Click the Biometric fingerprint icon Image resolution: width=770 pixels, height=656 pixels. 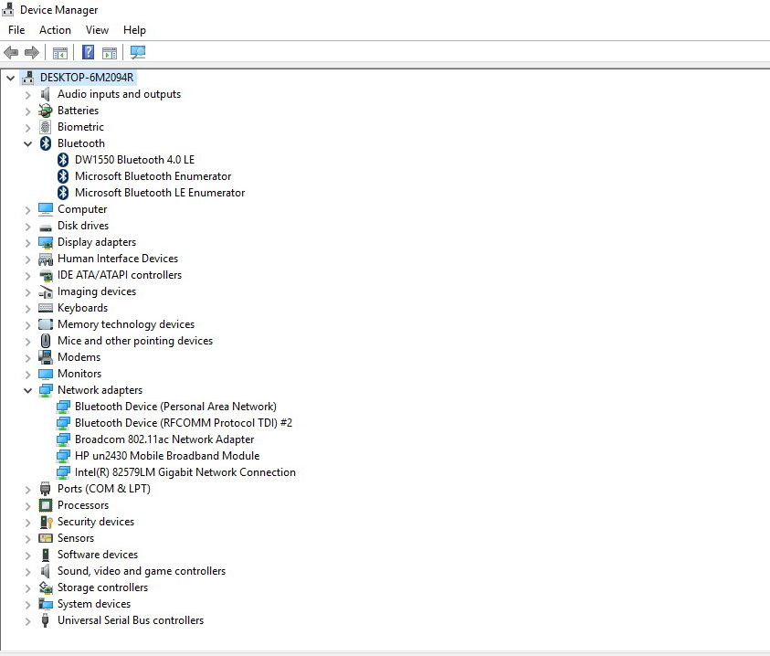pyautogui.click(x=45, y=127)
